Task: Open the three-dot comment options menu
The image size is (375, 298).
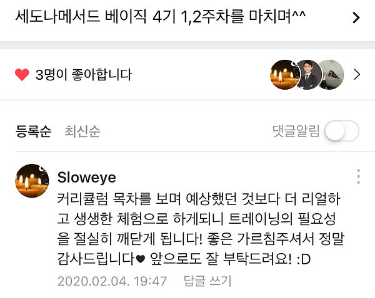Action: point(358,176)
